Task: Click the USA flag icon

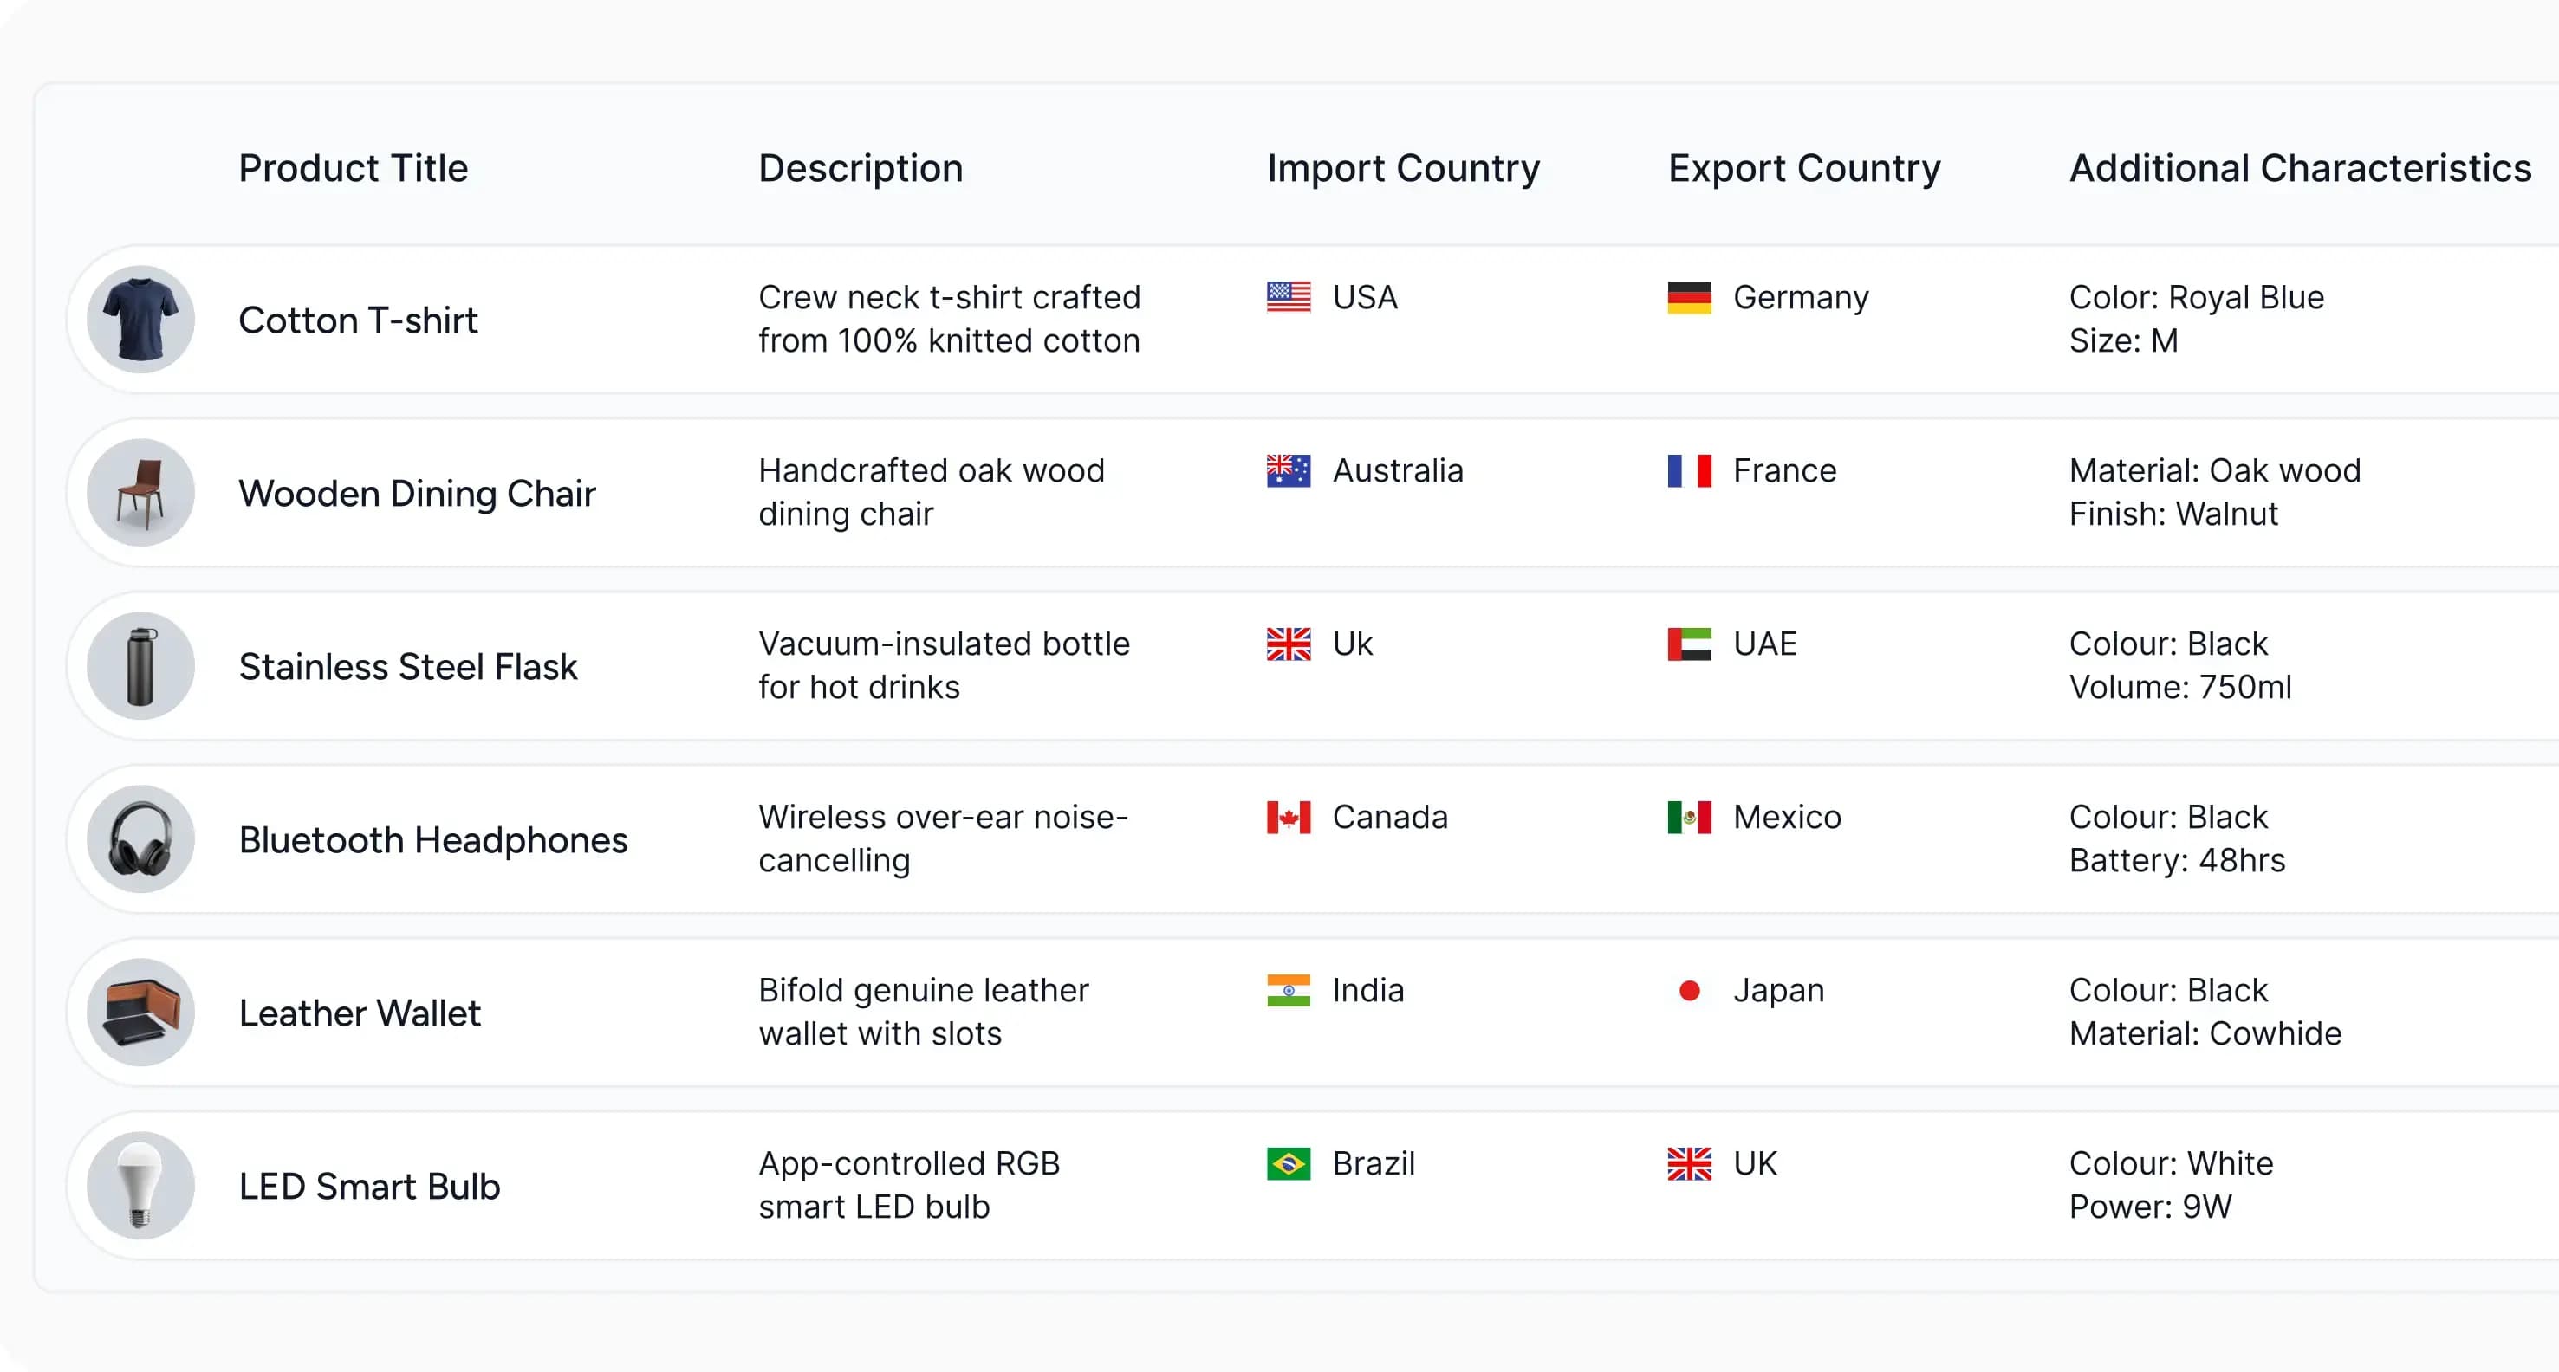Action: click(1289, 297)
